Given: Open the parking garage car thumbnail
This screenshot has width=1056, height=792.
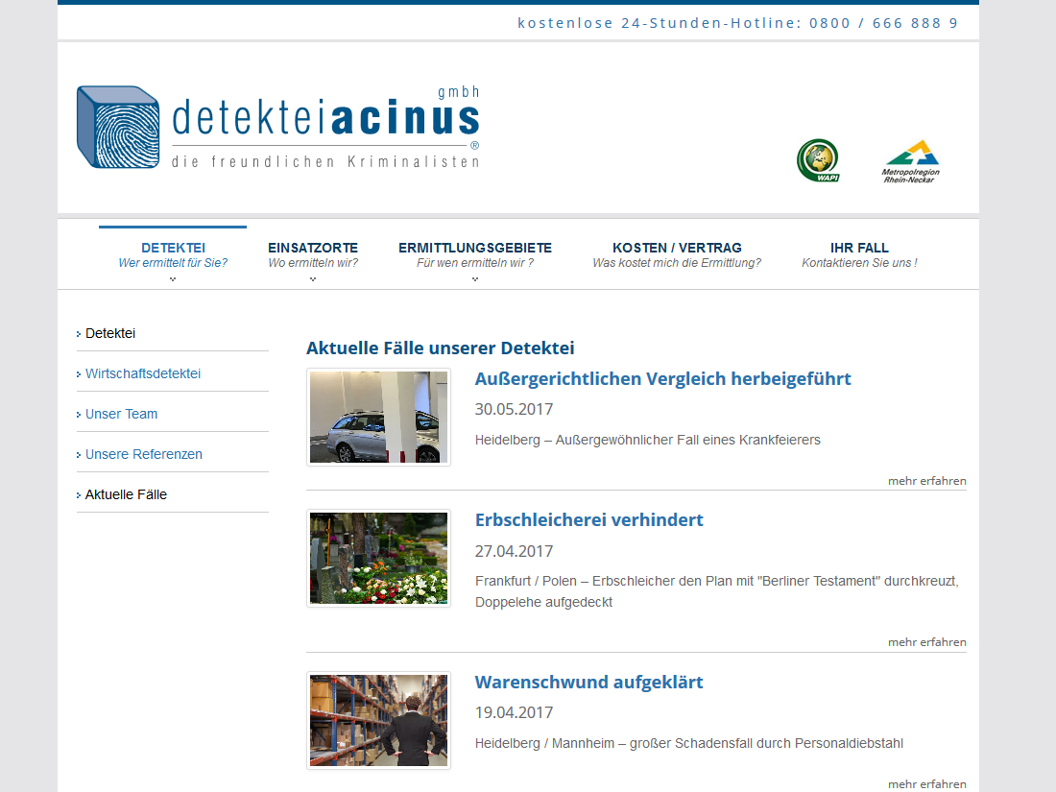Looking at the screenshot, I should [x=378, y=418].
